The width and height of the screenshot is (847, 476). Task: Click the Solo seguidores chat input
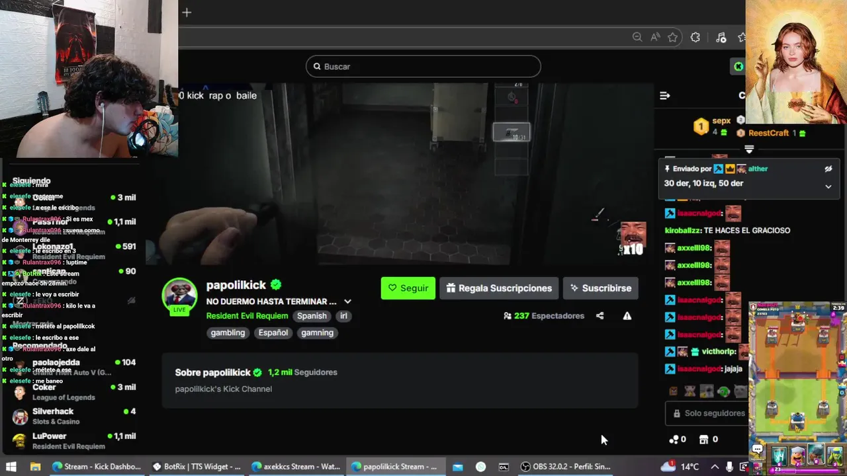click(x=705, y=413)
